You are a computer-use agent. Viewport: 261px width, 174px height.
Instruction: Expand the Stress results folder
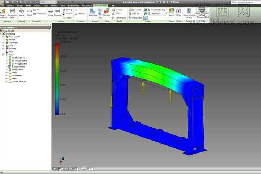coord(6,73)
